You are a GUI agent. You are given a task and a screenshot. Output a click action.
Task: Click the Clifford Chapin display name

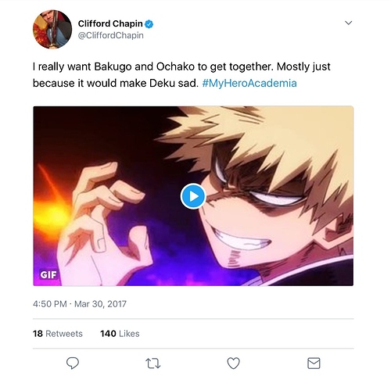point(110,23)
